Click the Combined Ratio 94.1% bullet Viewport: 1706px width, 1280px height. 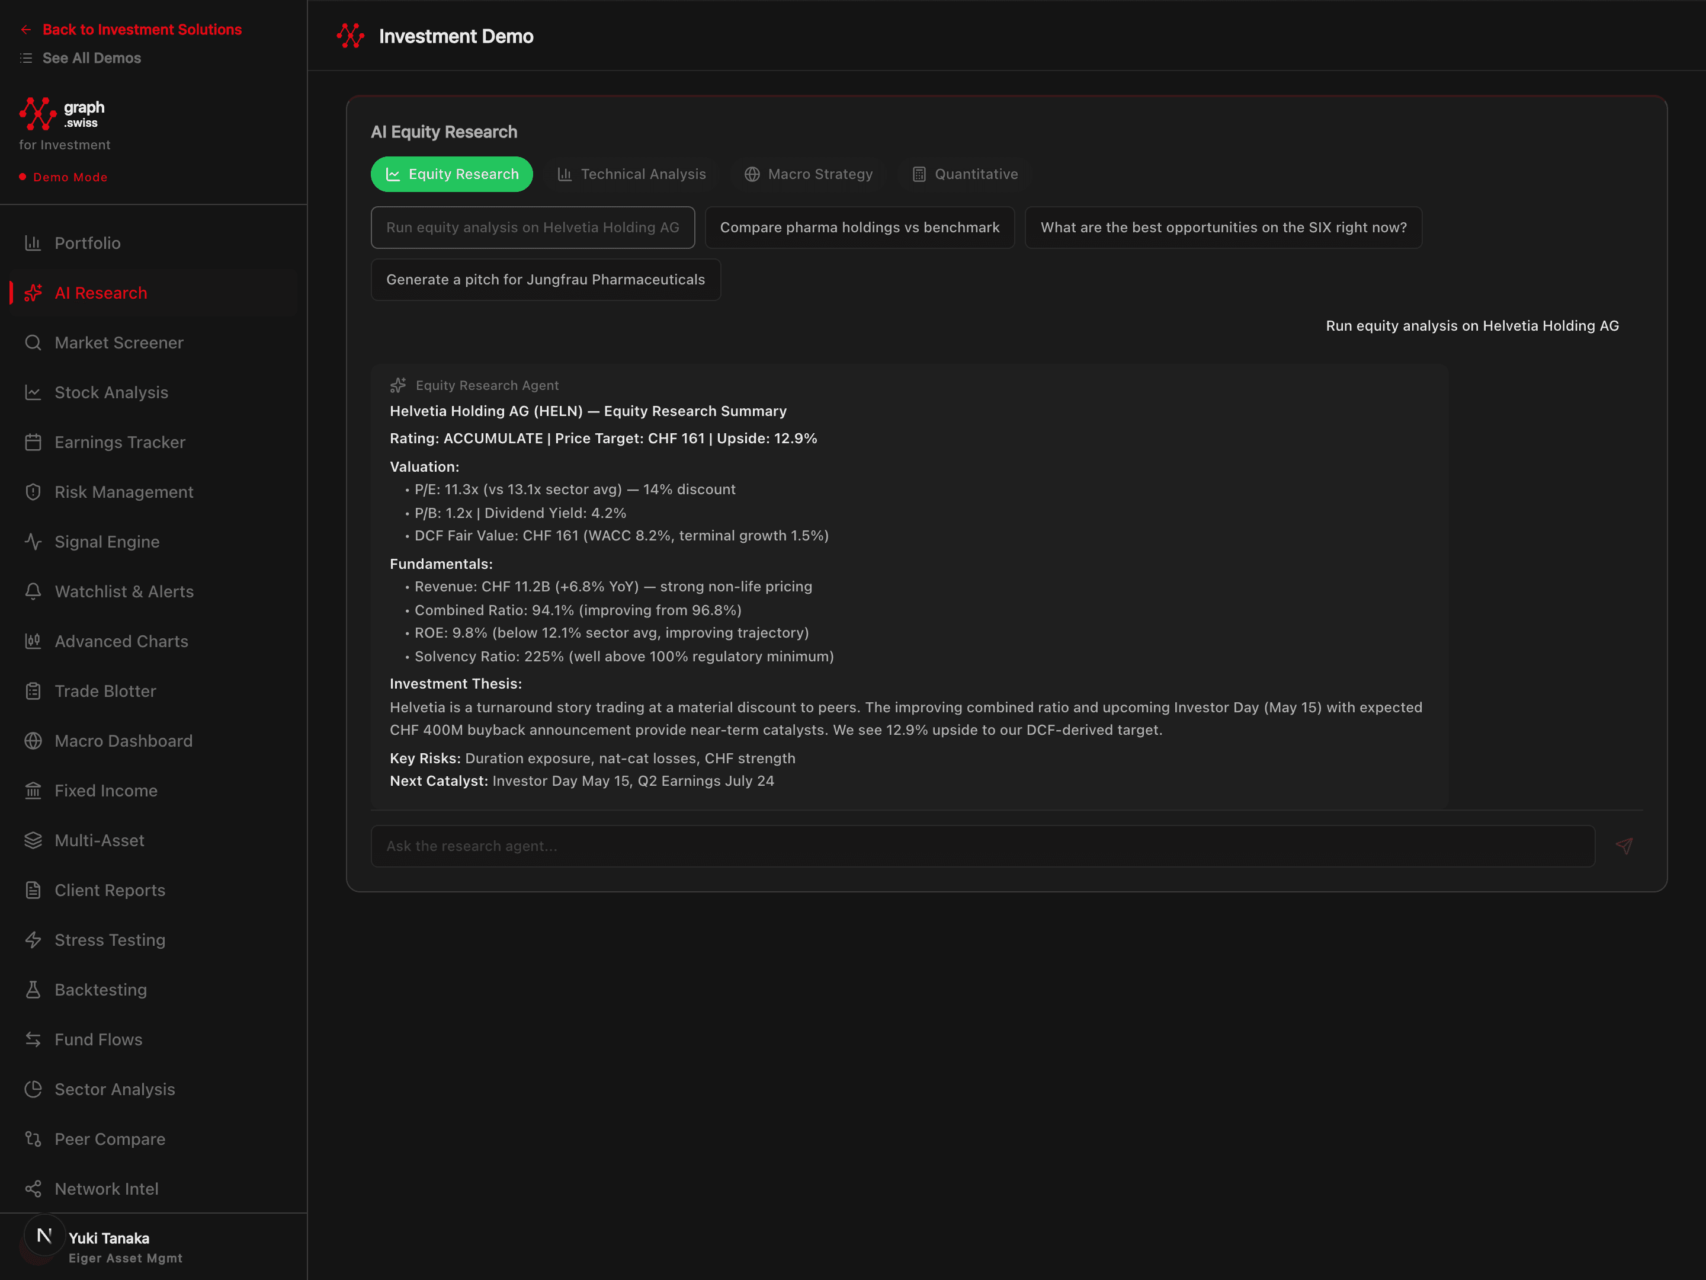pyautogui.click(x=578, y=610)
